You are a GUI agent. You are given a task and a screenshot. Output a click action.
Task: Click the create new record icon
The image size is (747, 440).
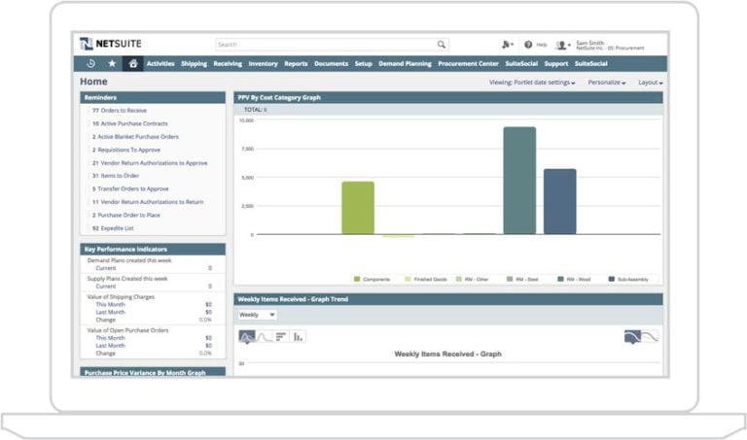(x=507, y=45)
